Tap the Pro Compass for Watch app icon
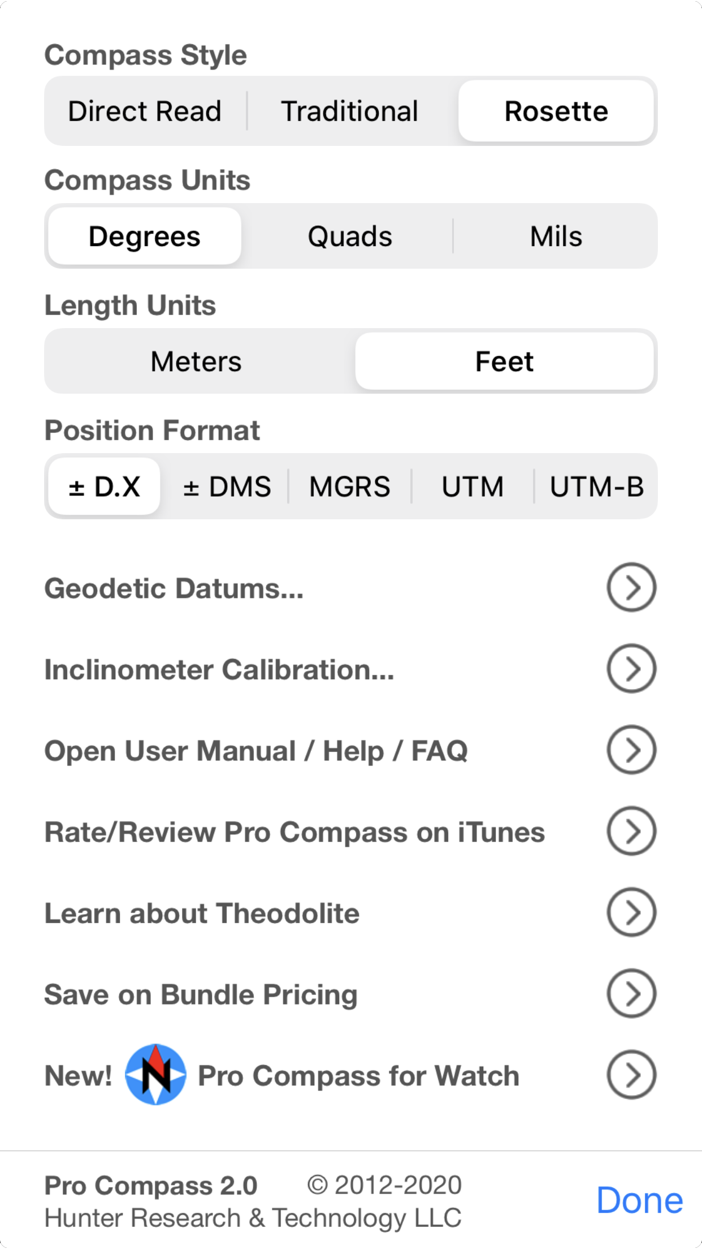Screen dimensions: 702x1249 click(x=155, y=1075)
